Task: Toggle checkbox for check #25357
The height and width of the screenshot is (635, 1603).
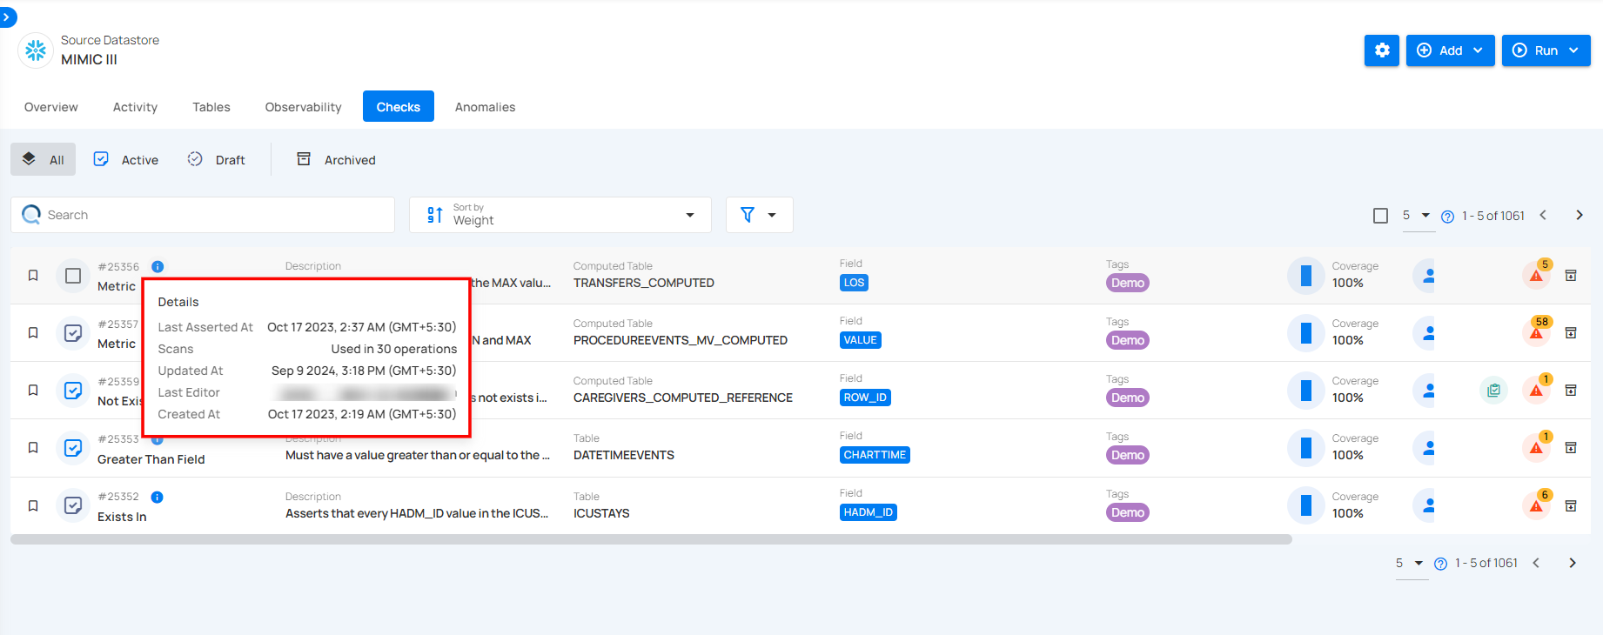Action: (x=73, y=333)
